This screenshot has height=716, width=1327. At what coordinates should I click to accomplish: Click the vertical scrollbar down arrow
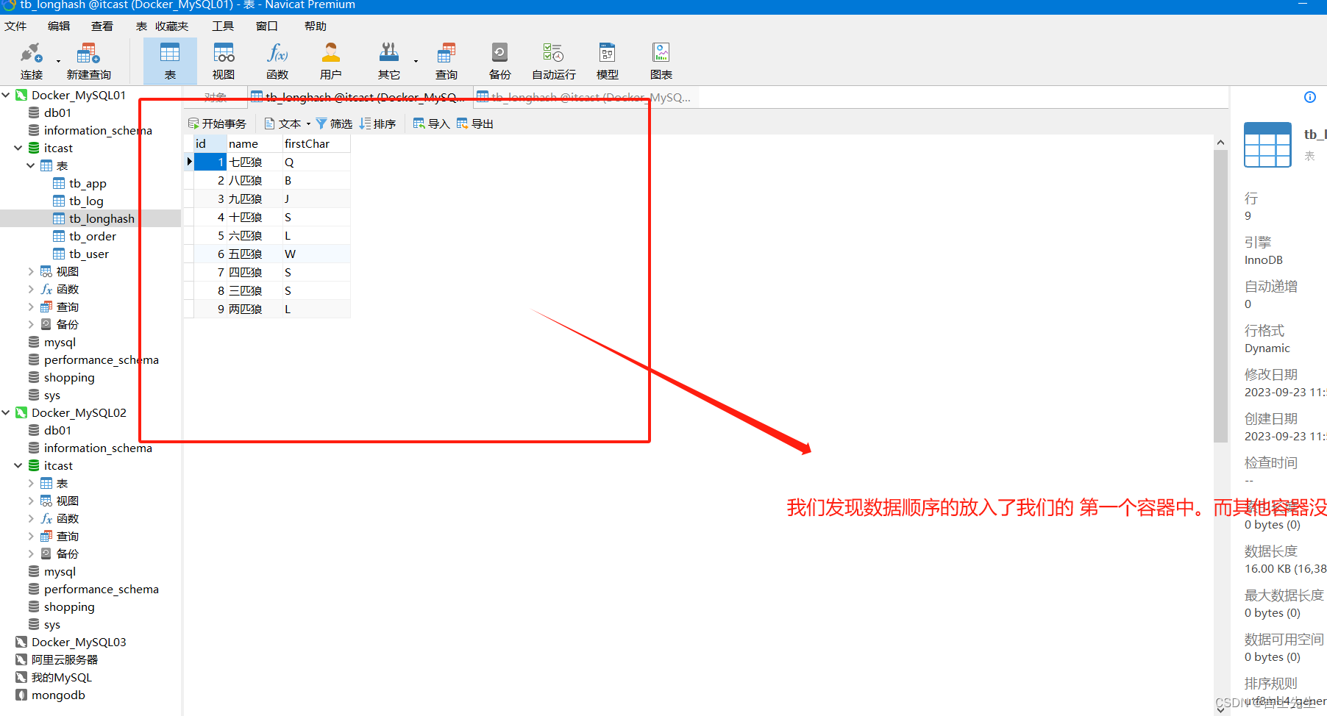(x=1220, y=709)
